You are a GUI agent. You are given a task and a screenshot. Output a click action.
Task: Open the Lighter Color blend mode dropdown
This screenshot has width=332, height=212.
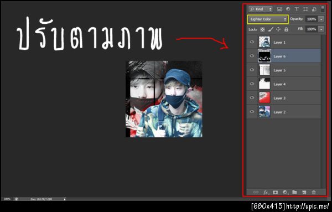pos(268,19)
